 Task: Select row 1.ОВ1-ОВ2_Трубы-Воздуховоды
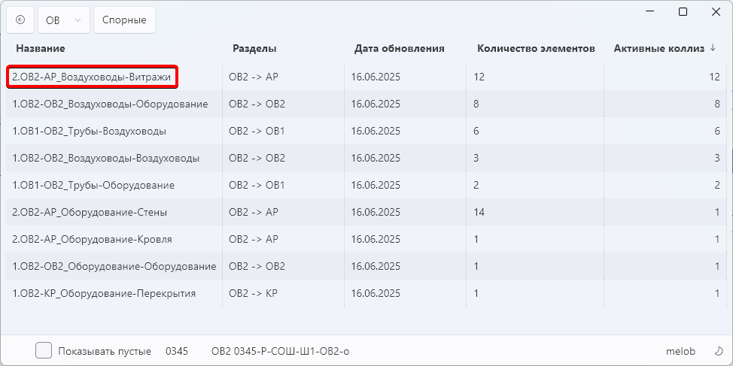click(x=366, y=131)
